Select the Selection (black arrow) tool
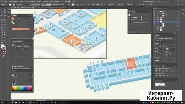Screen dimensions: 185x104 coord(2,10)
